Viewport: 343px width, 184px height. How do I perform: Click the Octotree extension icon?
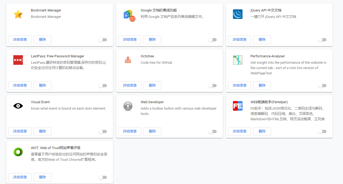coord(128,60)
